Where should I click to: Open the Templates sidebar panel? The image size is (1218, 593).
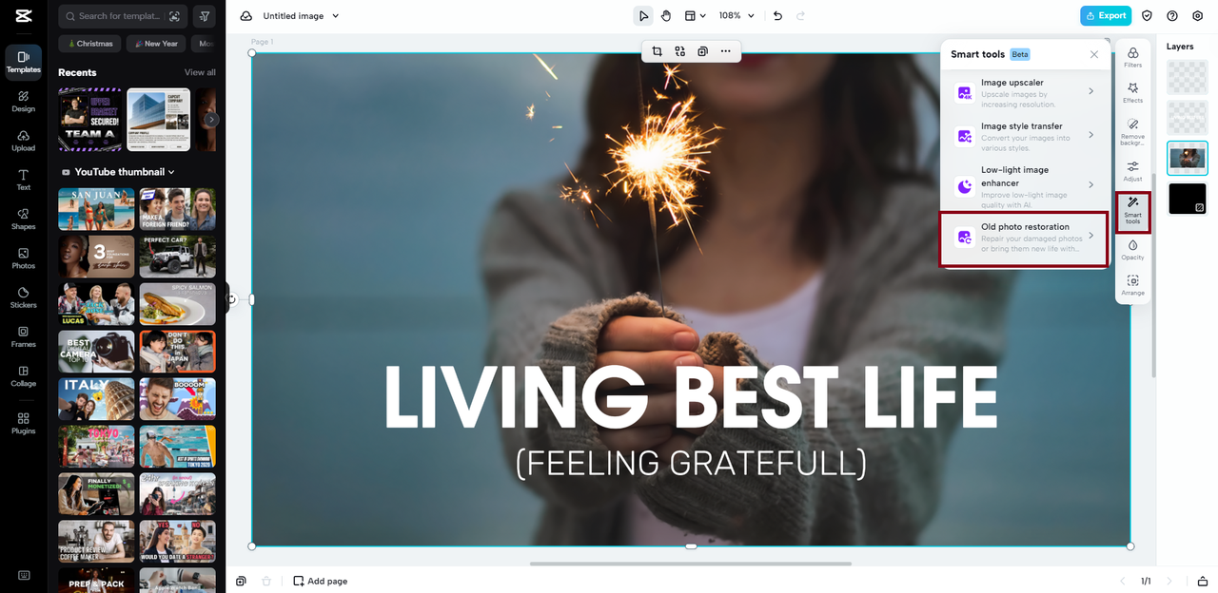pos(23,62)
